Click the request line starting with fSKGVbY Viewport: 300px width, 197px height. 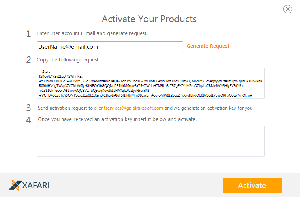pyautogui.click(x=61, y=76)
